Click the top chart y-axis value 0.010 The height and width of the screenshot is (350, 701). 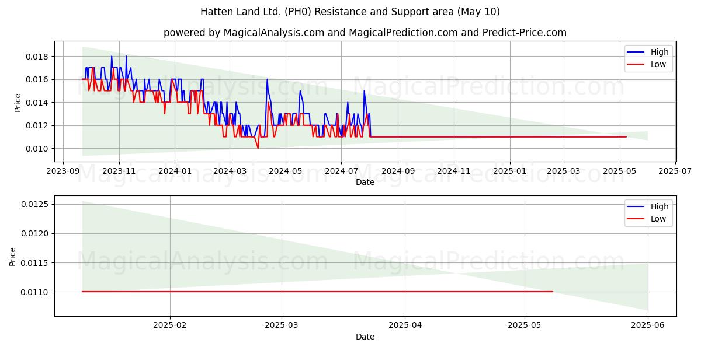click(39, 149)
